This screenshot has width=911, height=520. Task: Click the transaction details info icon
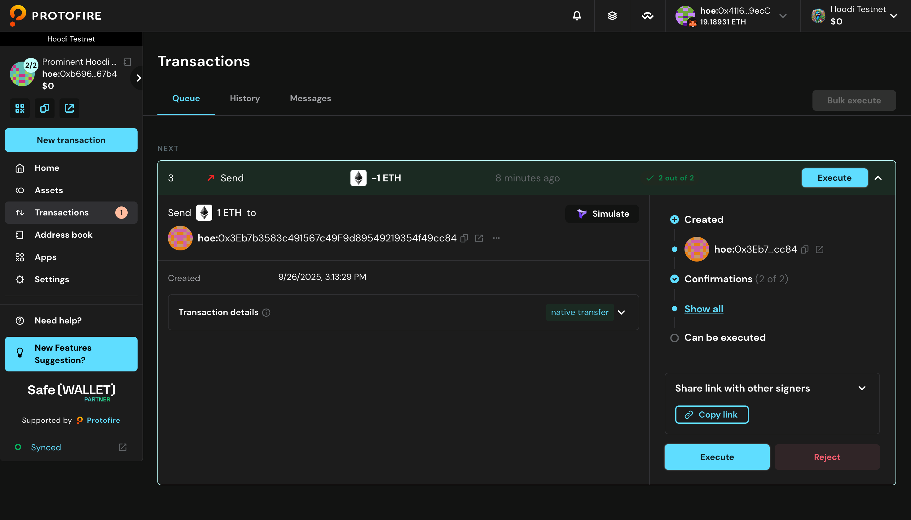(266, 313)
